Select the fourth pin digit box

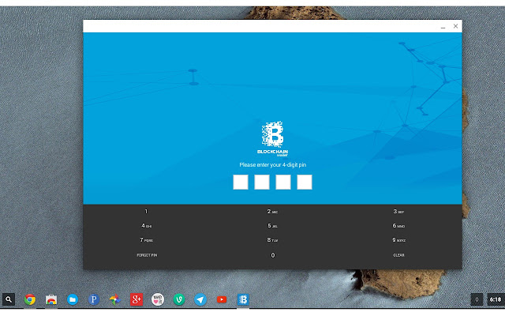pyautogui.click(x=305, y=182)
